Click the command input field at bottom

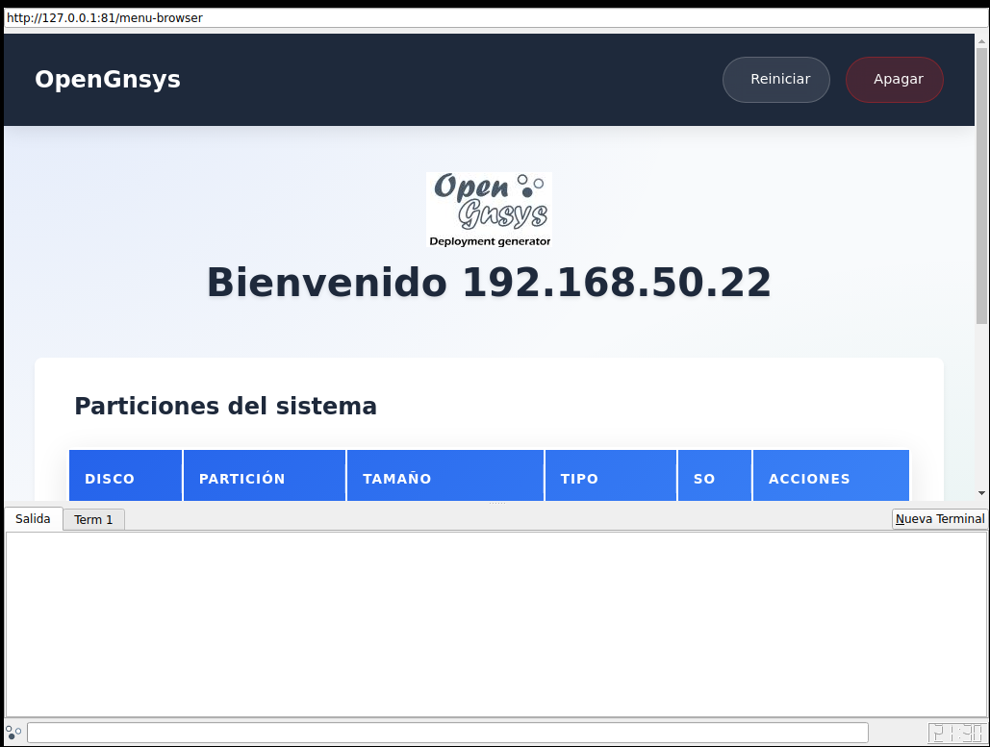pos(447,733)
